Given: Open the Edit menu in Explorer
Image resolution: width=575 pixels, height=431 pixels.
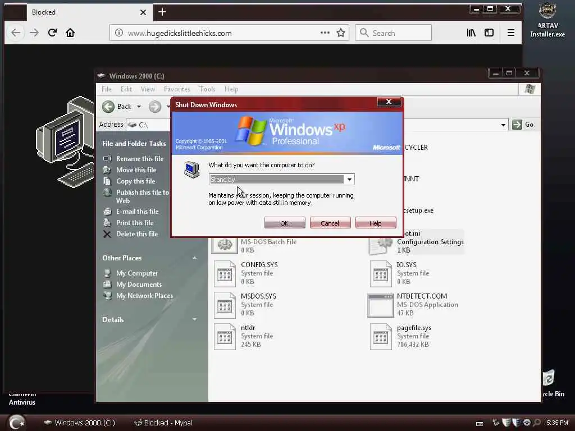Looking at the screenshot, I should point(126,89).
